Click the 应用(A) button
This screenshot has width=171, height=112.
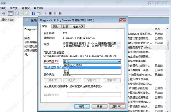tap(117, 106)
